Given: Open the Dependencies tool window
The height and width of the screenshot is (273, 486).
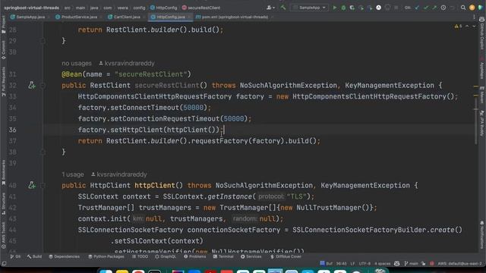Looking at the screenshot, I should click(x=64, y=256).
